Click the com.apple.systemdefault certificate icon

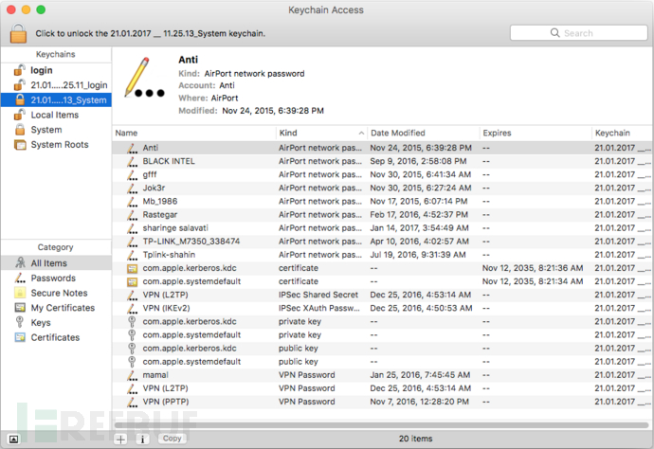[x=132, y=281]
